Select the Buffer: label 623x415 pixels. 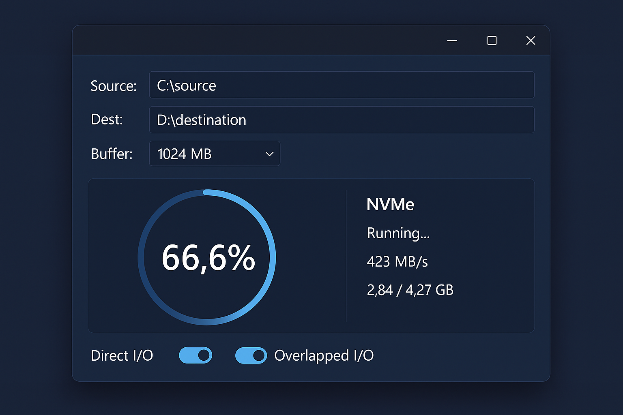point(112,154)
